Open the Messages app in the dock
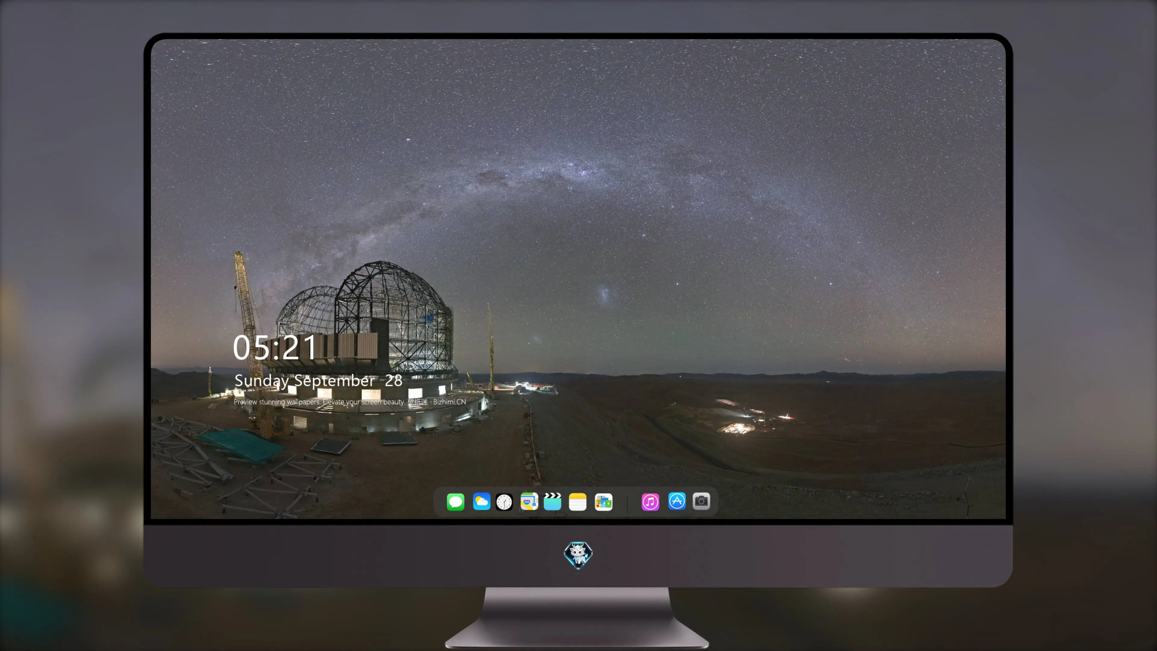1157x651 pixels. coord(455,502)
